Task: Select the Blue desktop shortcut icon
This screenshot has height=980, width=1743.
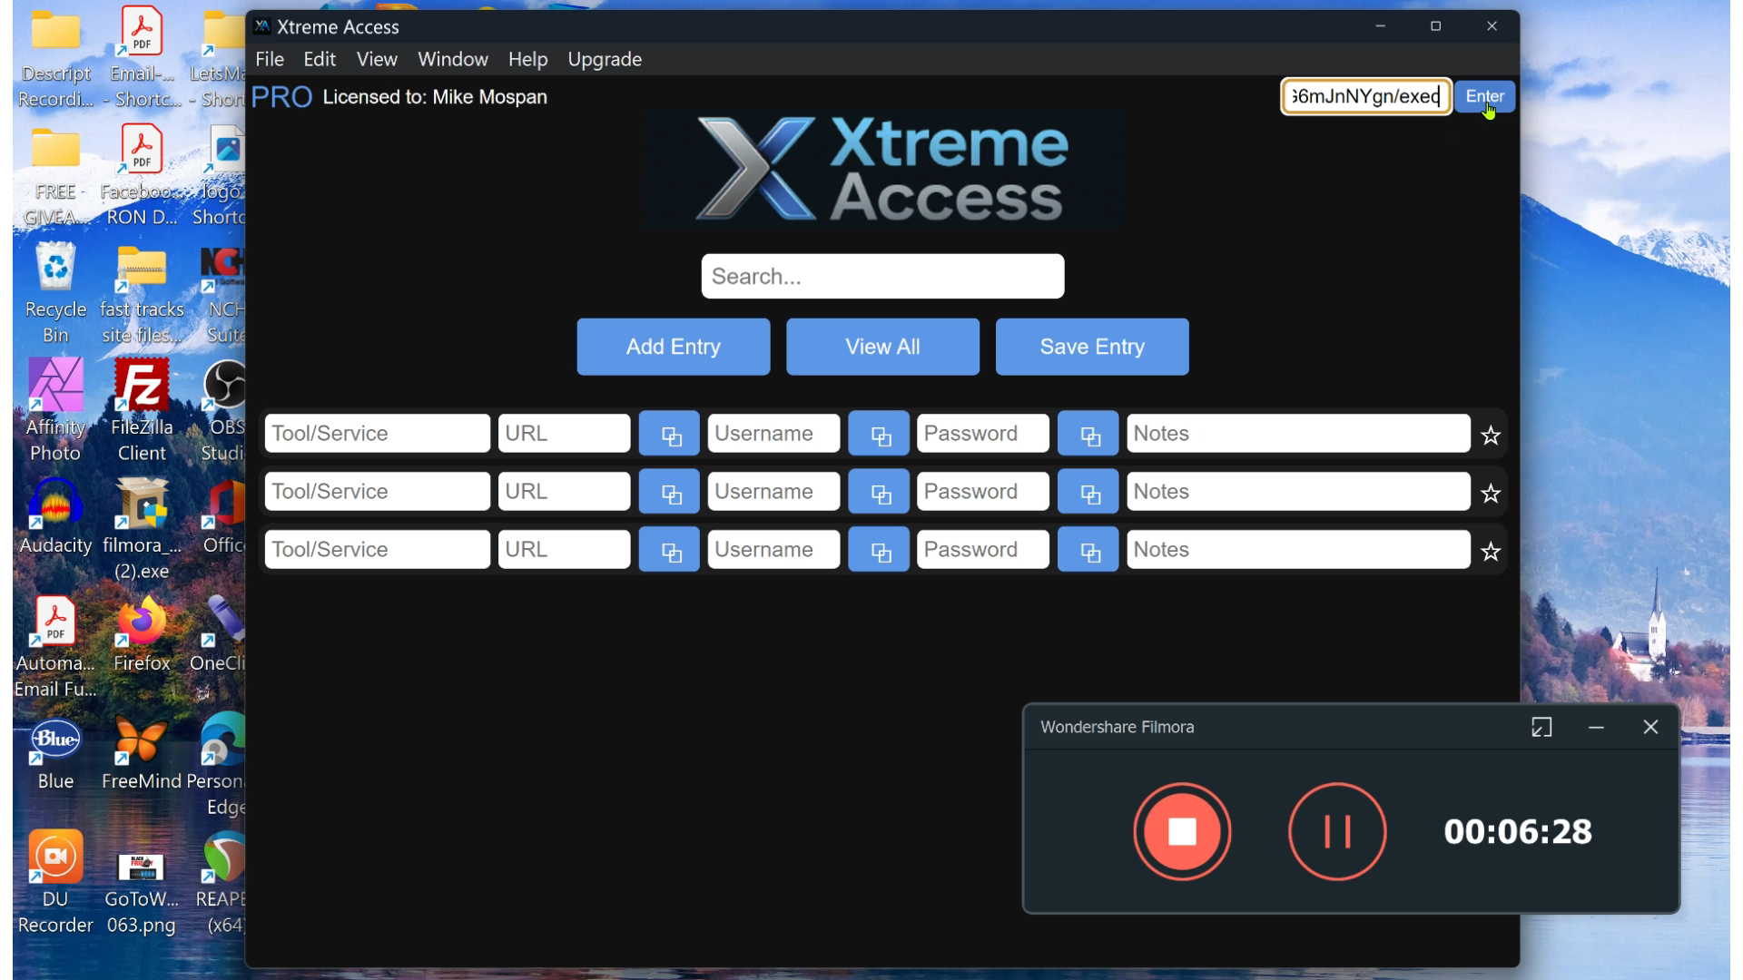Action: tap(55, 751)
